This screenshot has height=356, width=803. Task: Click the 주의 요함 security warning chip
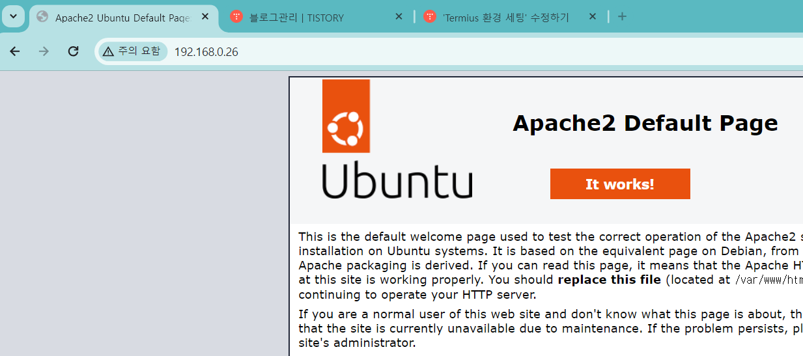pyautogui.click(x=132, y=51)
